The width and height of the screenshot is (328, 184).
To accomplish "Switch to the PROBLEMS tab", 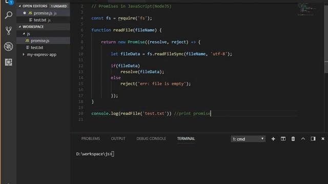I will pos(91,139).
